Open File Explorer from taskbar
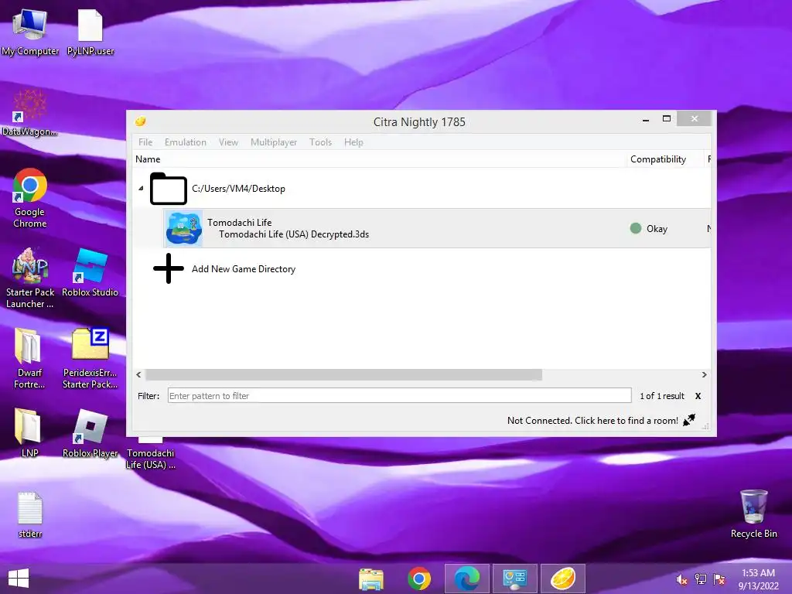 pyautogui.click(x=371, y=579)
